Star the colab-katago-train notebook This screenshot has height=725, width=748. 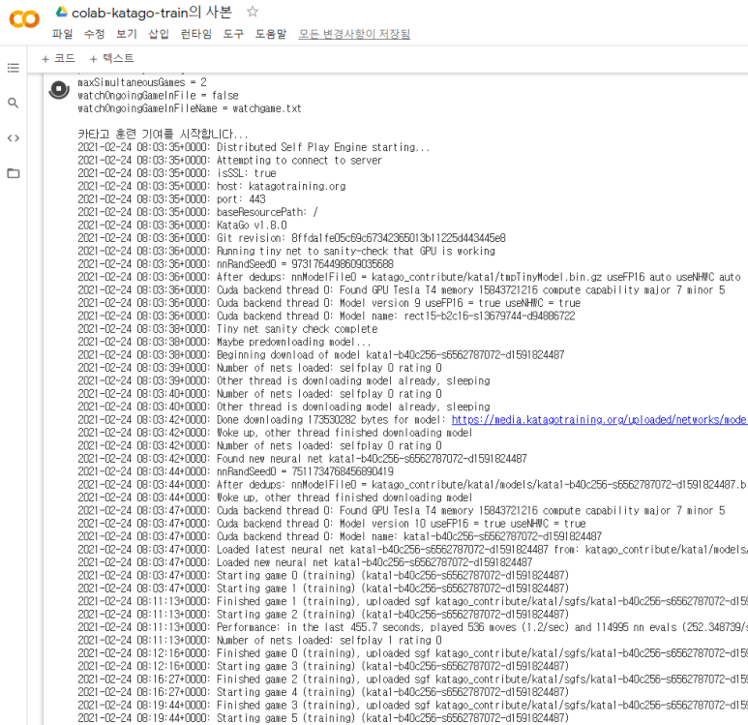coord(253,12)
